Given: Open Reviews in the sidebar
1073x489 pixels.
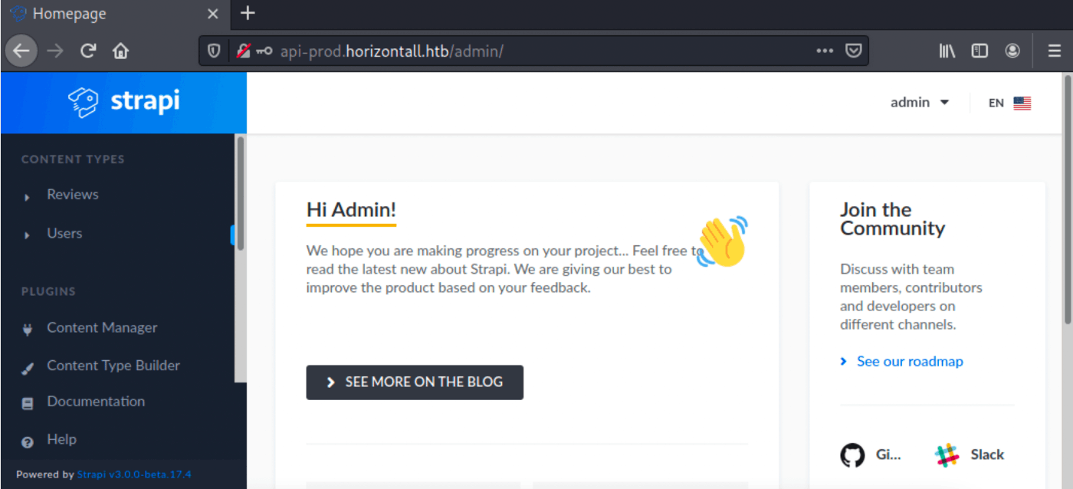Looking at the screenshot, I should tap(72, 195).
